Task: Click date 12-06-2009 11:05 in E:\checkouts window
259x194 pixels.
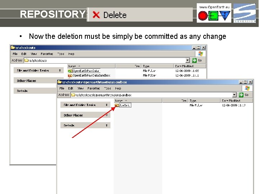Action: [187, 71]
